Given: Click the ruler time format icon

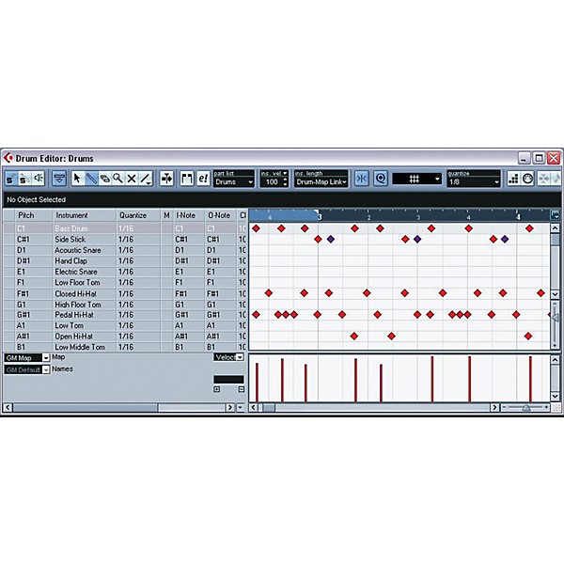Looking at the screenshot, I should pos(555,215).
